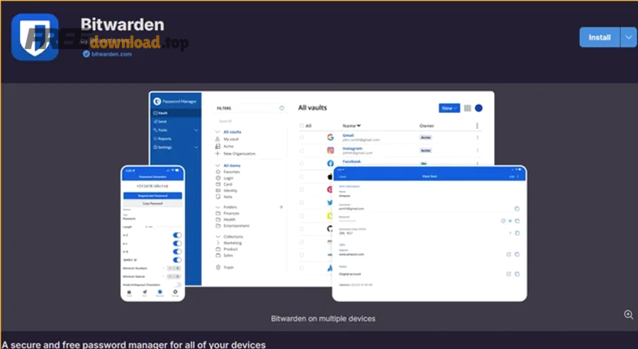
Task: Toggle the A-Z switch in password generator
Action: point(177,235)
